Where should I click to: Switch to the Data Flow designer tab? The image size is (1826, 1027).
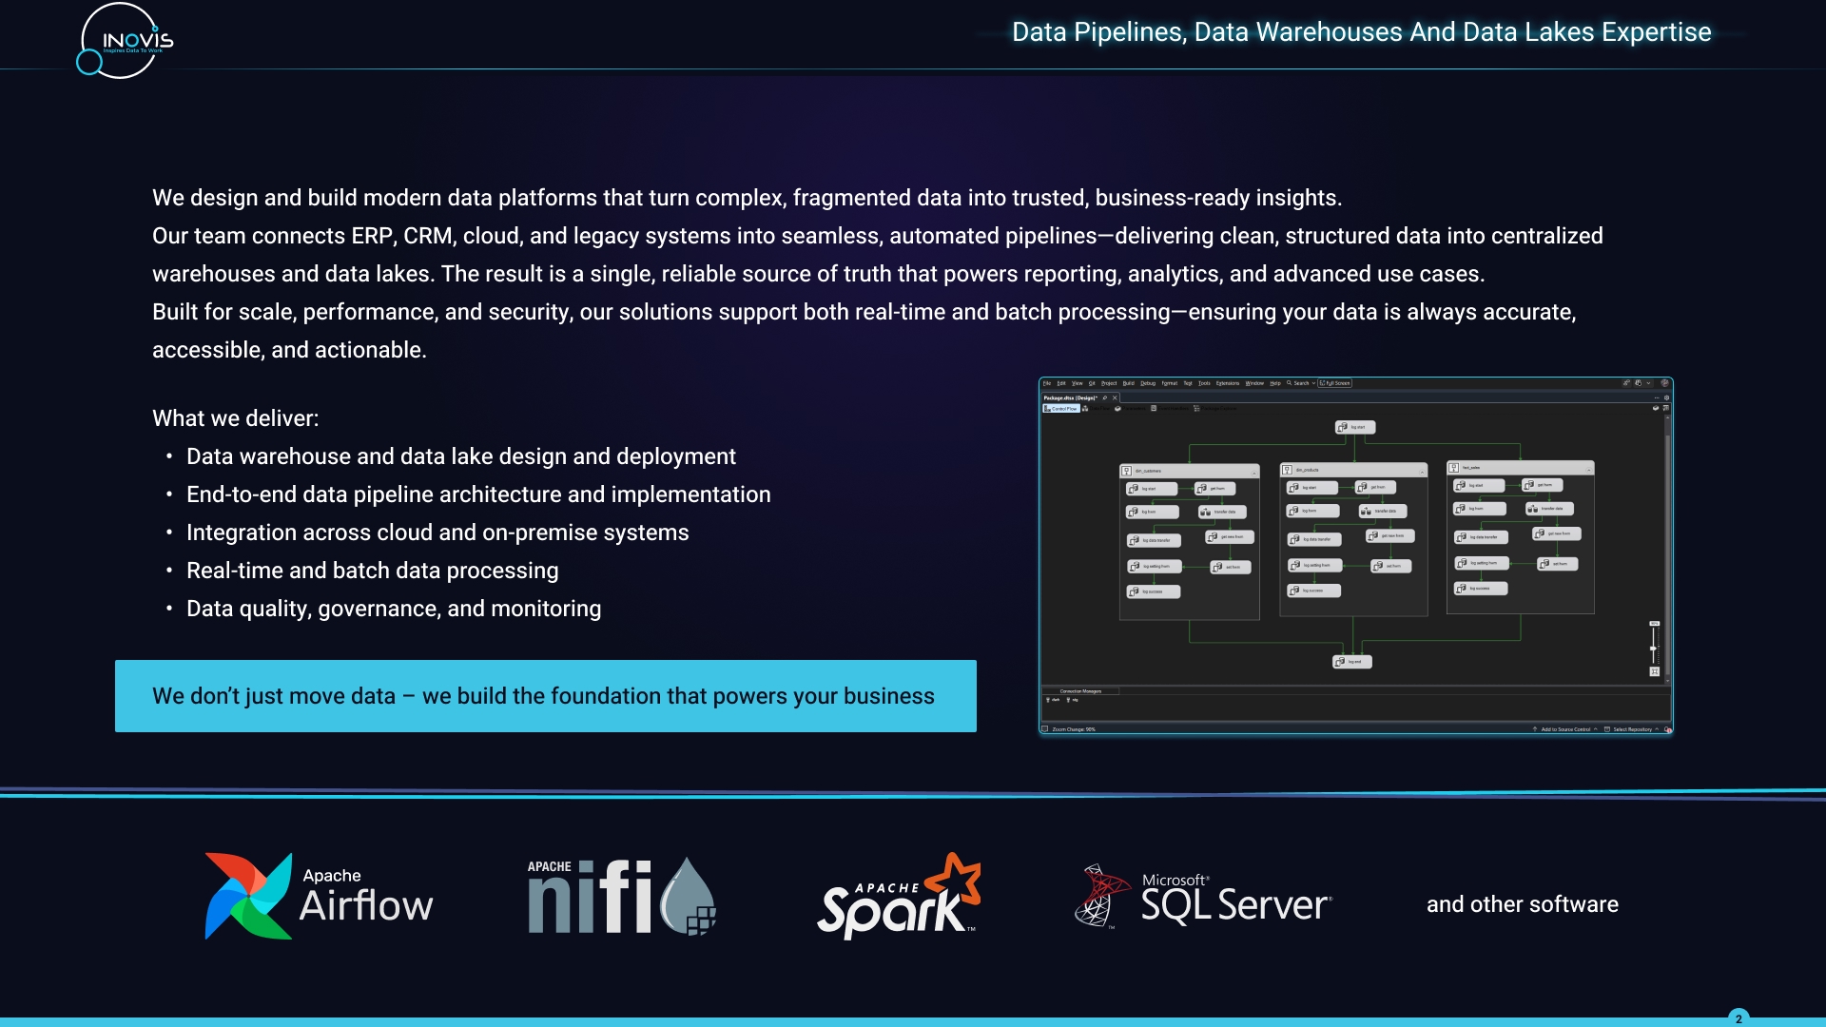[x=1097, y=409]
